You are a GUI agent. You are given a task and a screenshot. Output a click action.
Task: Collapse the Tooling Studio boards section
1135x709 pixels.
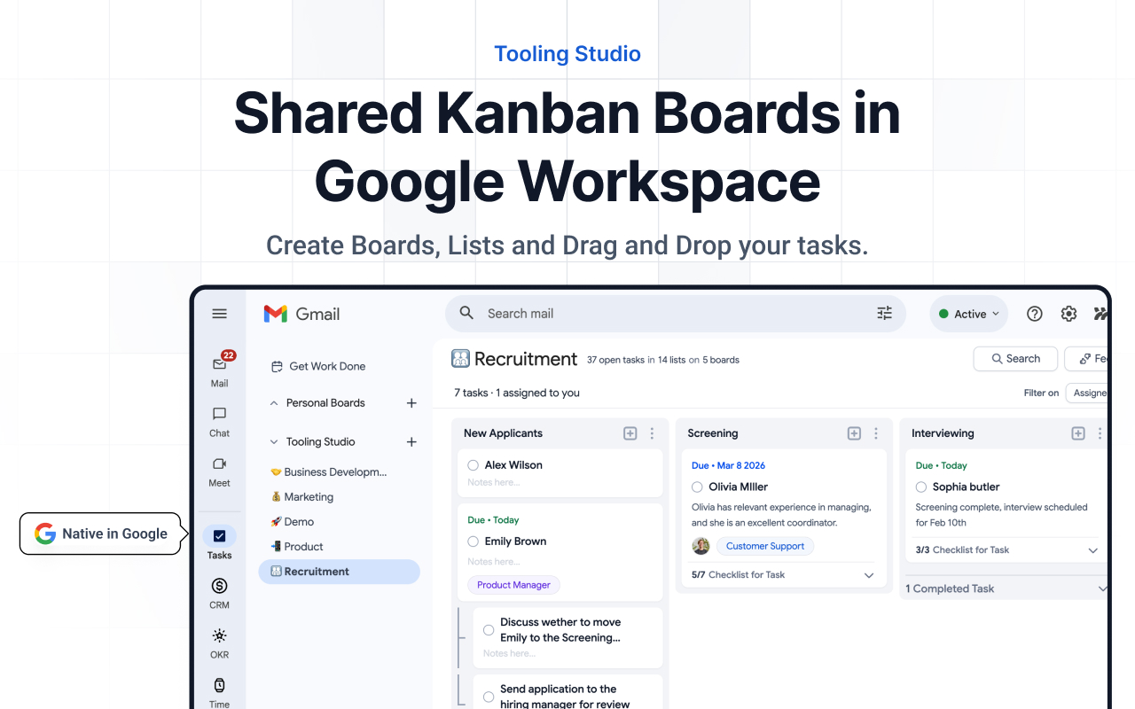[274, 441]
